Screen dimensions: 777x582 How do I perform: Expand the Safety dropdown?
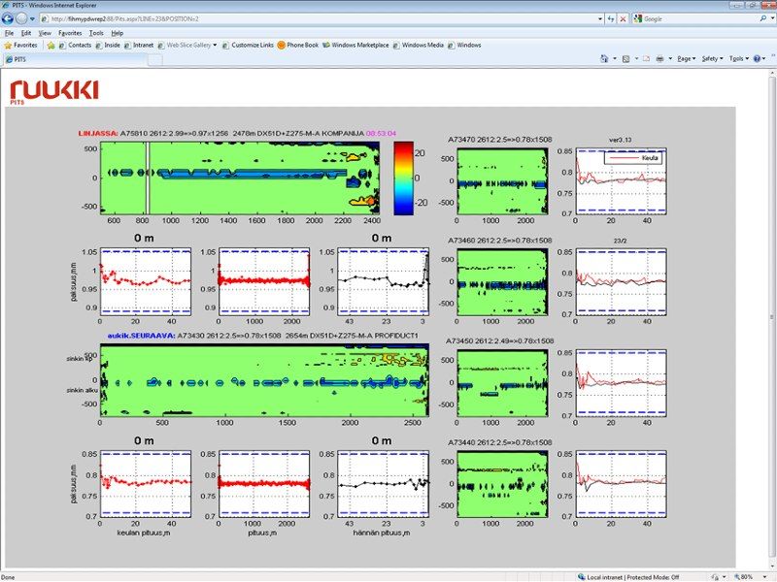coord(712,56)
